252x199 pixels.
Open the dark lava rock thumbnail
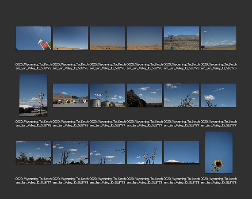click(x=145, y=95)
